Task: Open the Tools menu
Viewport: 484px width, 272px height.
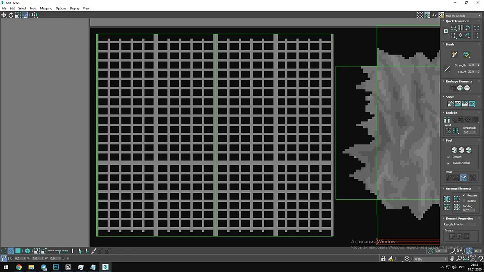Action: point(33,8)
